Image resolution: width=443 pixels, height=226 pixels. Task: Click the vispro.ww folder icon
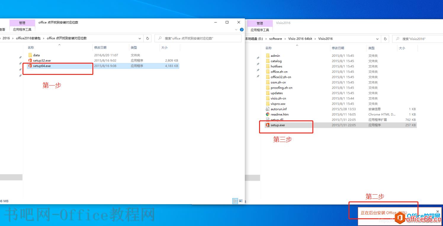[268, 104]
